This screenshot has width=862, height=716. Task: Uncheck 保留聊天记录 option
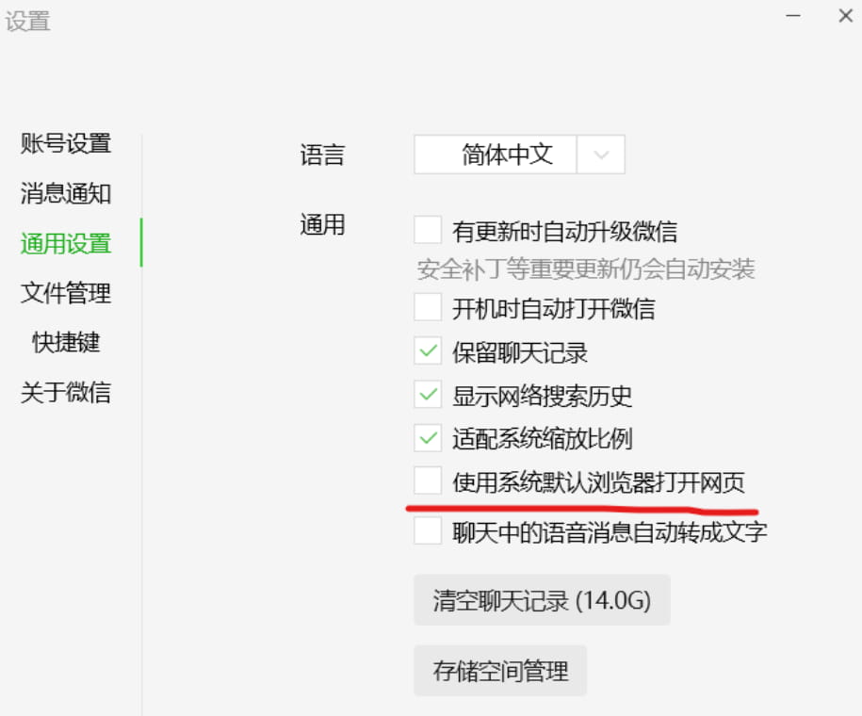(x=428, y=350)
